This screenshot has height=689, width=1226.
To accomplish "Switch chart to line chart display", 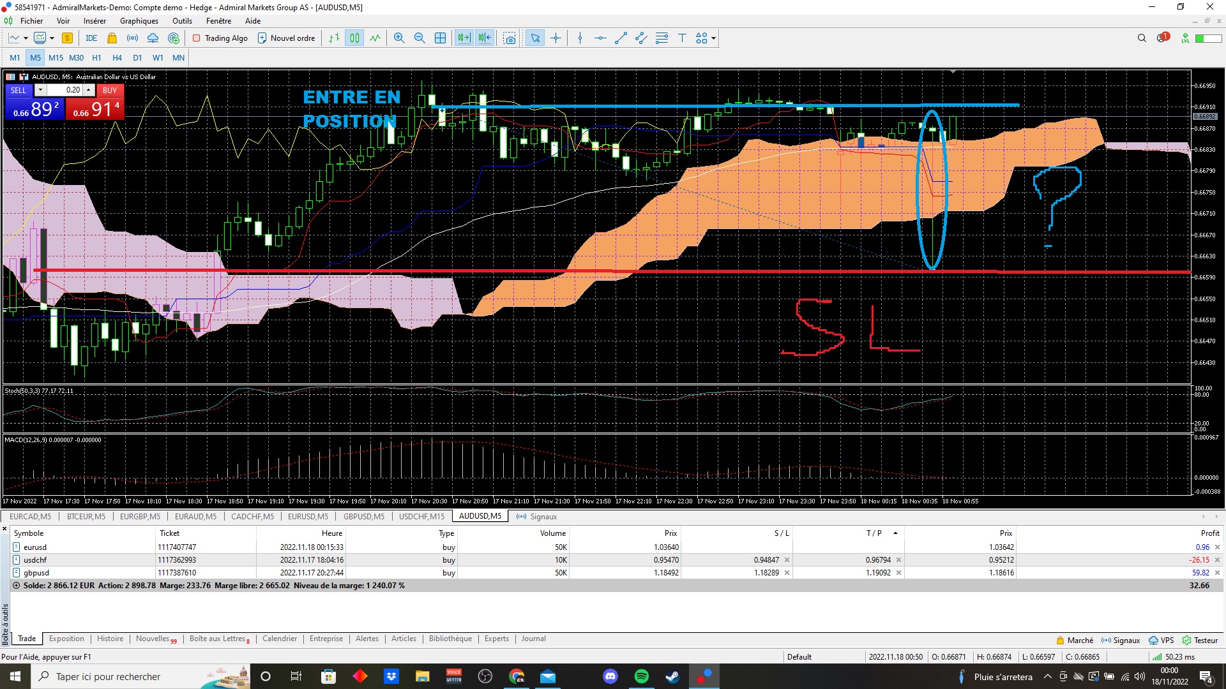I will click(x=375, y=38).
